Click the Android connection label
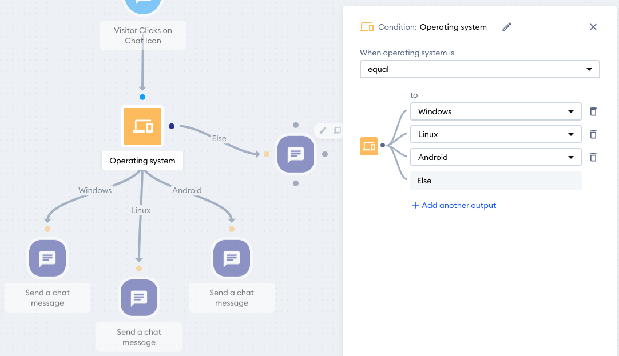The width and height of the screenshot is (619, 356). 187,190
